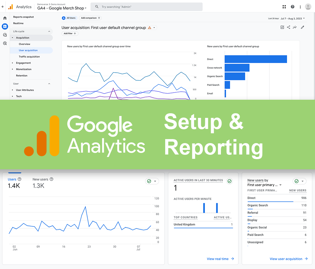Click the search field 'Try searching Admin'
This screenshot has height=269, width=315.
click(146, 7)
